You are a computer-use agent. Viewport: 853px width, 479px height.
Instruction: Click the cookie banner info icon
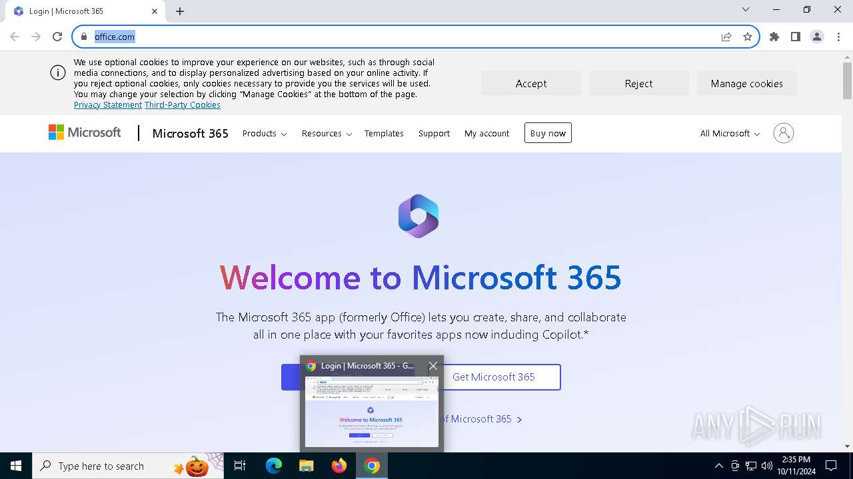[x=58, y=73]
